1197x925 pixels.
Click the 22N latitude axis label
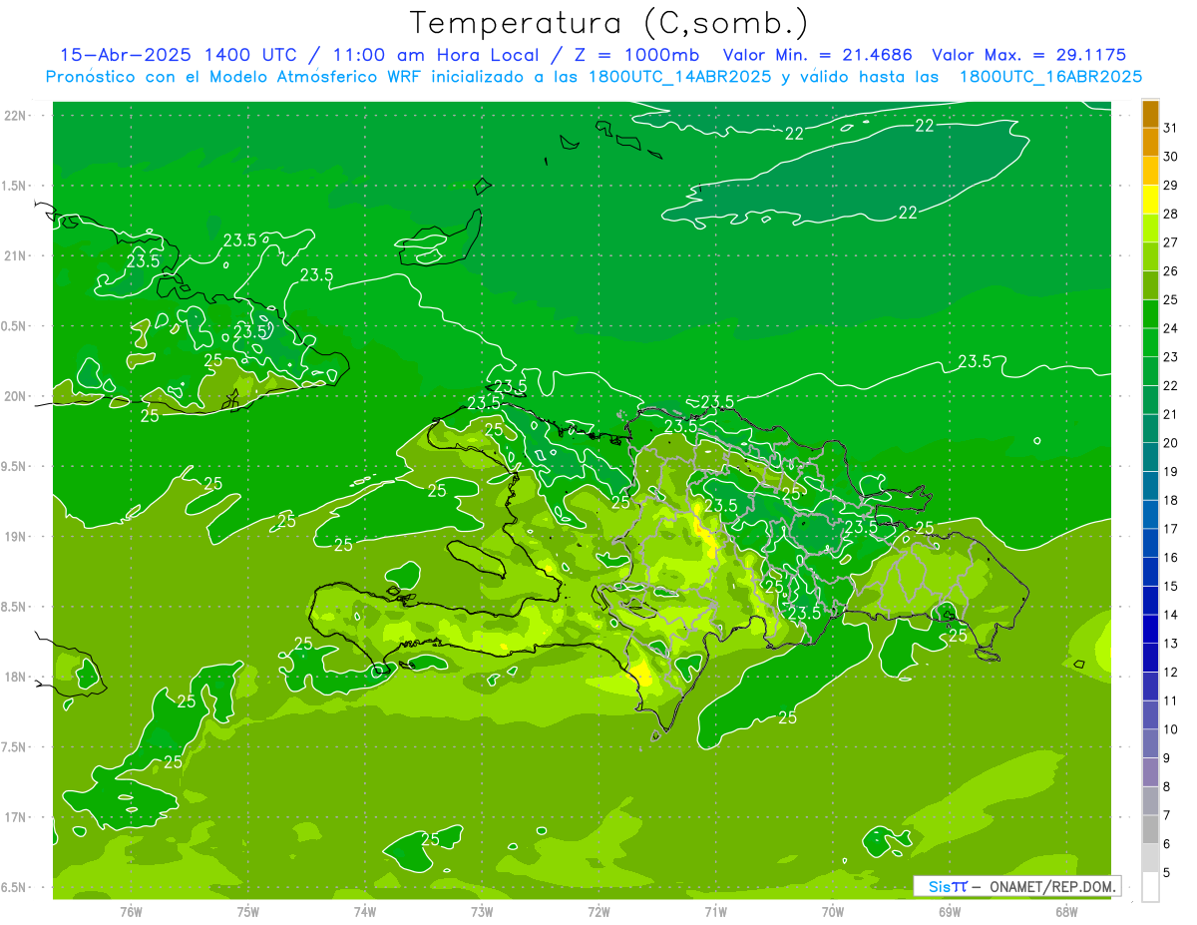pyautogui.click(x=17, y=116)
